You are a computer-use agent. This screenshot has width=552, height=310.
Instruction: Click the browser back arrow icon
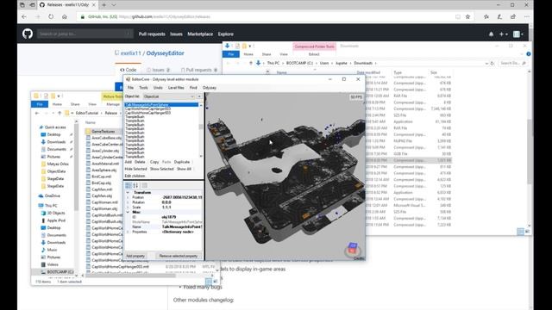pyautogui.click(x=24, y=16)
